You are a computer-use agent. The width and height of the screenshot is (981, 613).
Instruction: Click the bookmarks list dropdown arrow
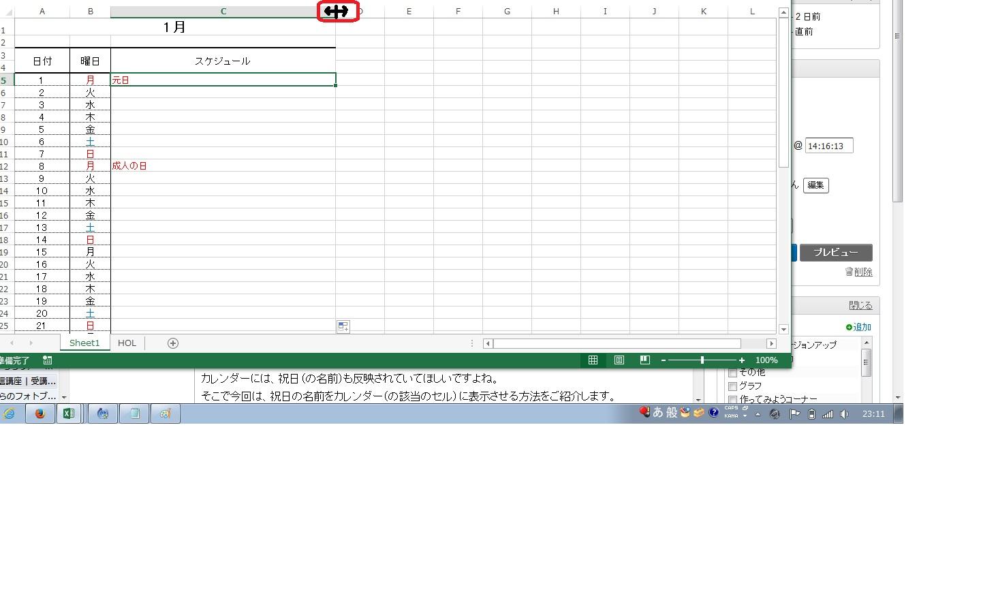point(64,397)
